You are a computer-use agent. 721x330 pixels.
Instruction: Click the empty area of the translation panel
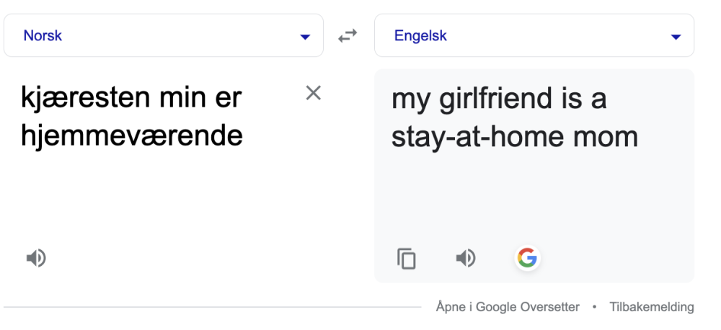click(534, 197)
